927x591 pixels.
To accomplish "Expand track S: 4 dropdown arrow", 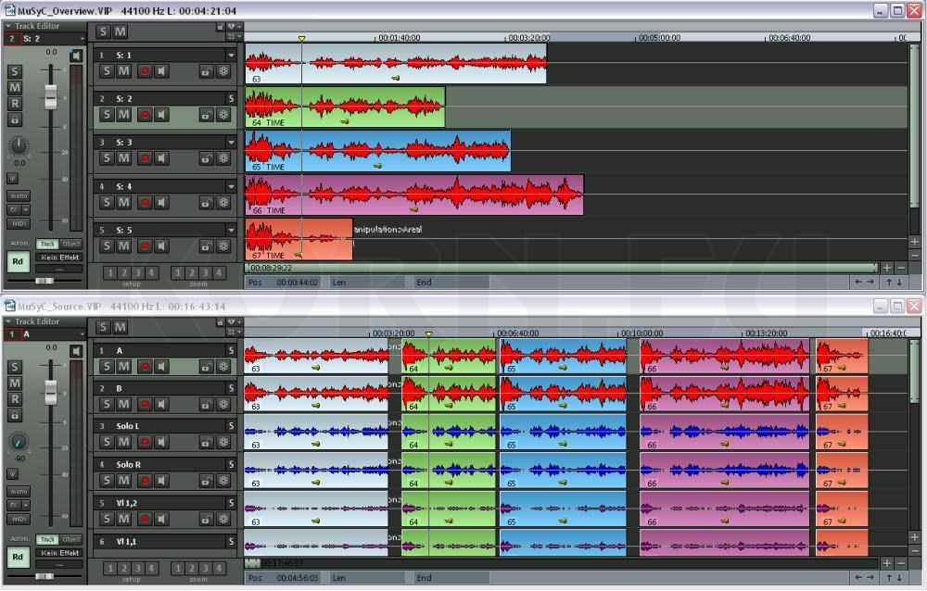I will [231, 186].
